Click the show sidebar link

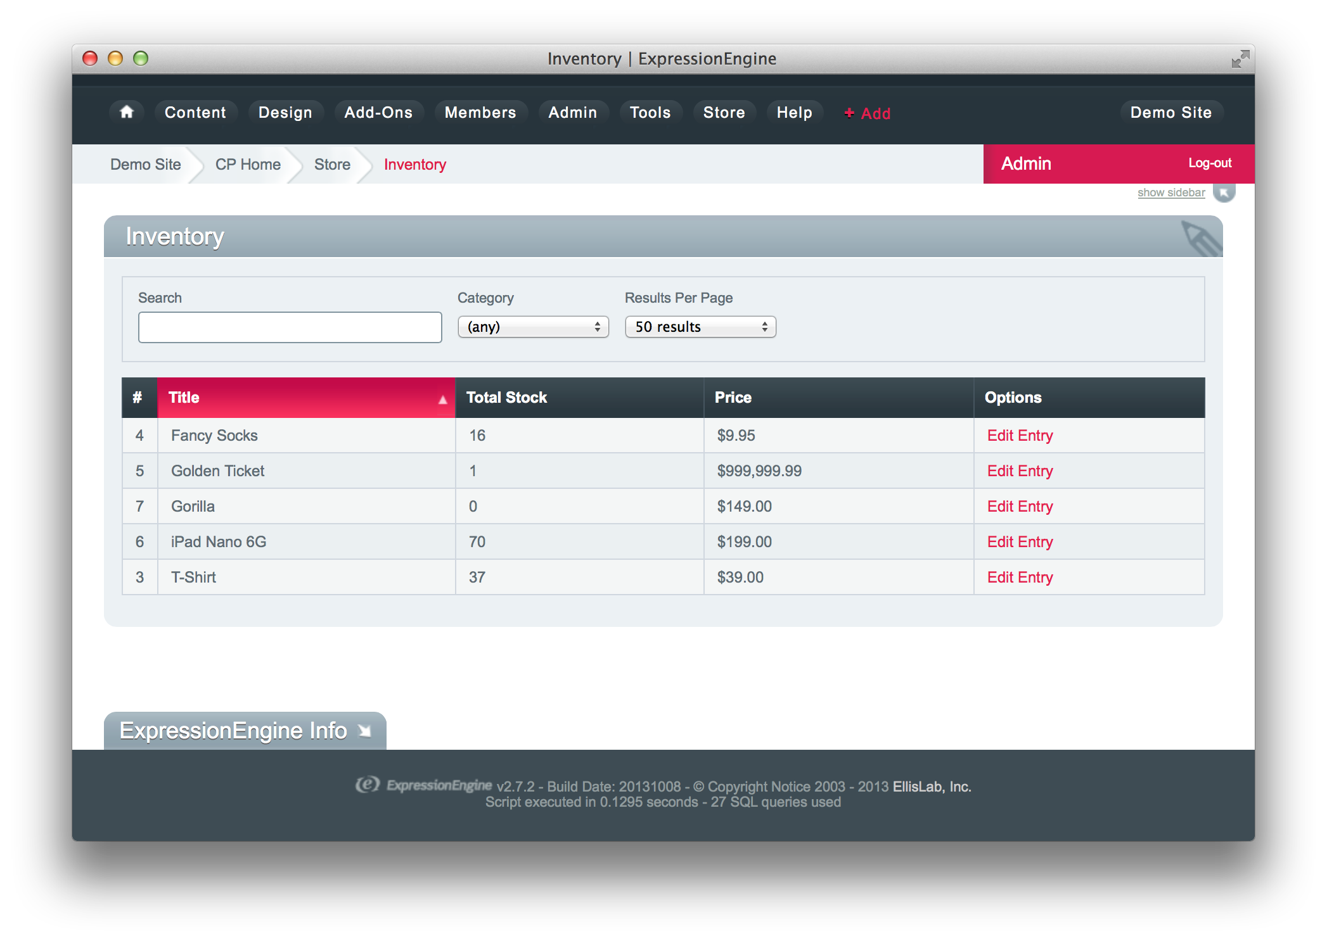(x=1171, y=193)
